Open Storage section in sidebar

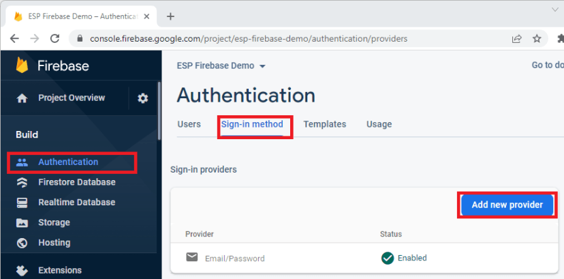54,222
